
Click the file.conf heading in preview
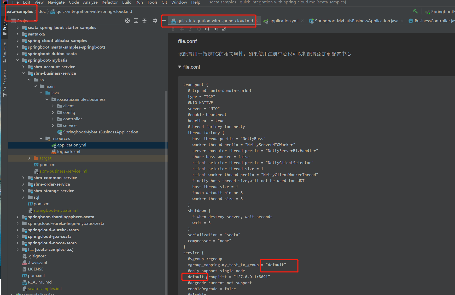click(188, 41)
